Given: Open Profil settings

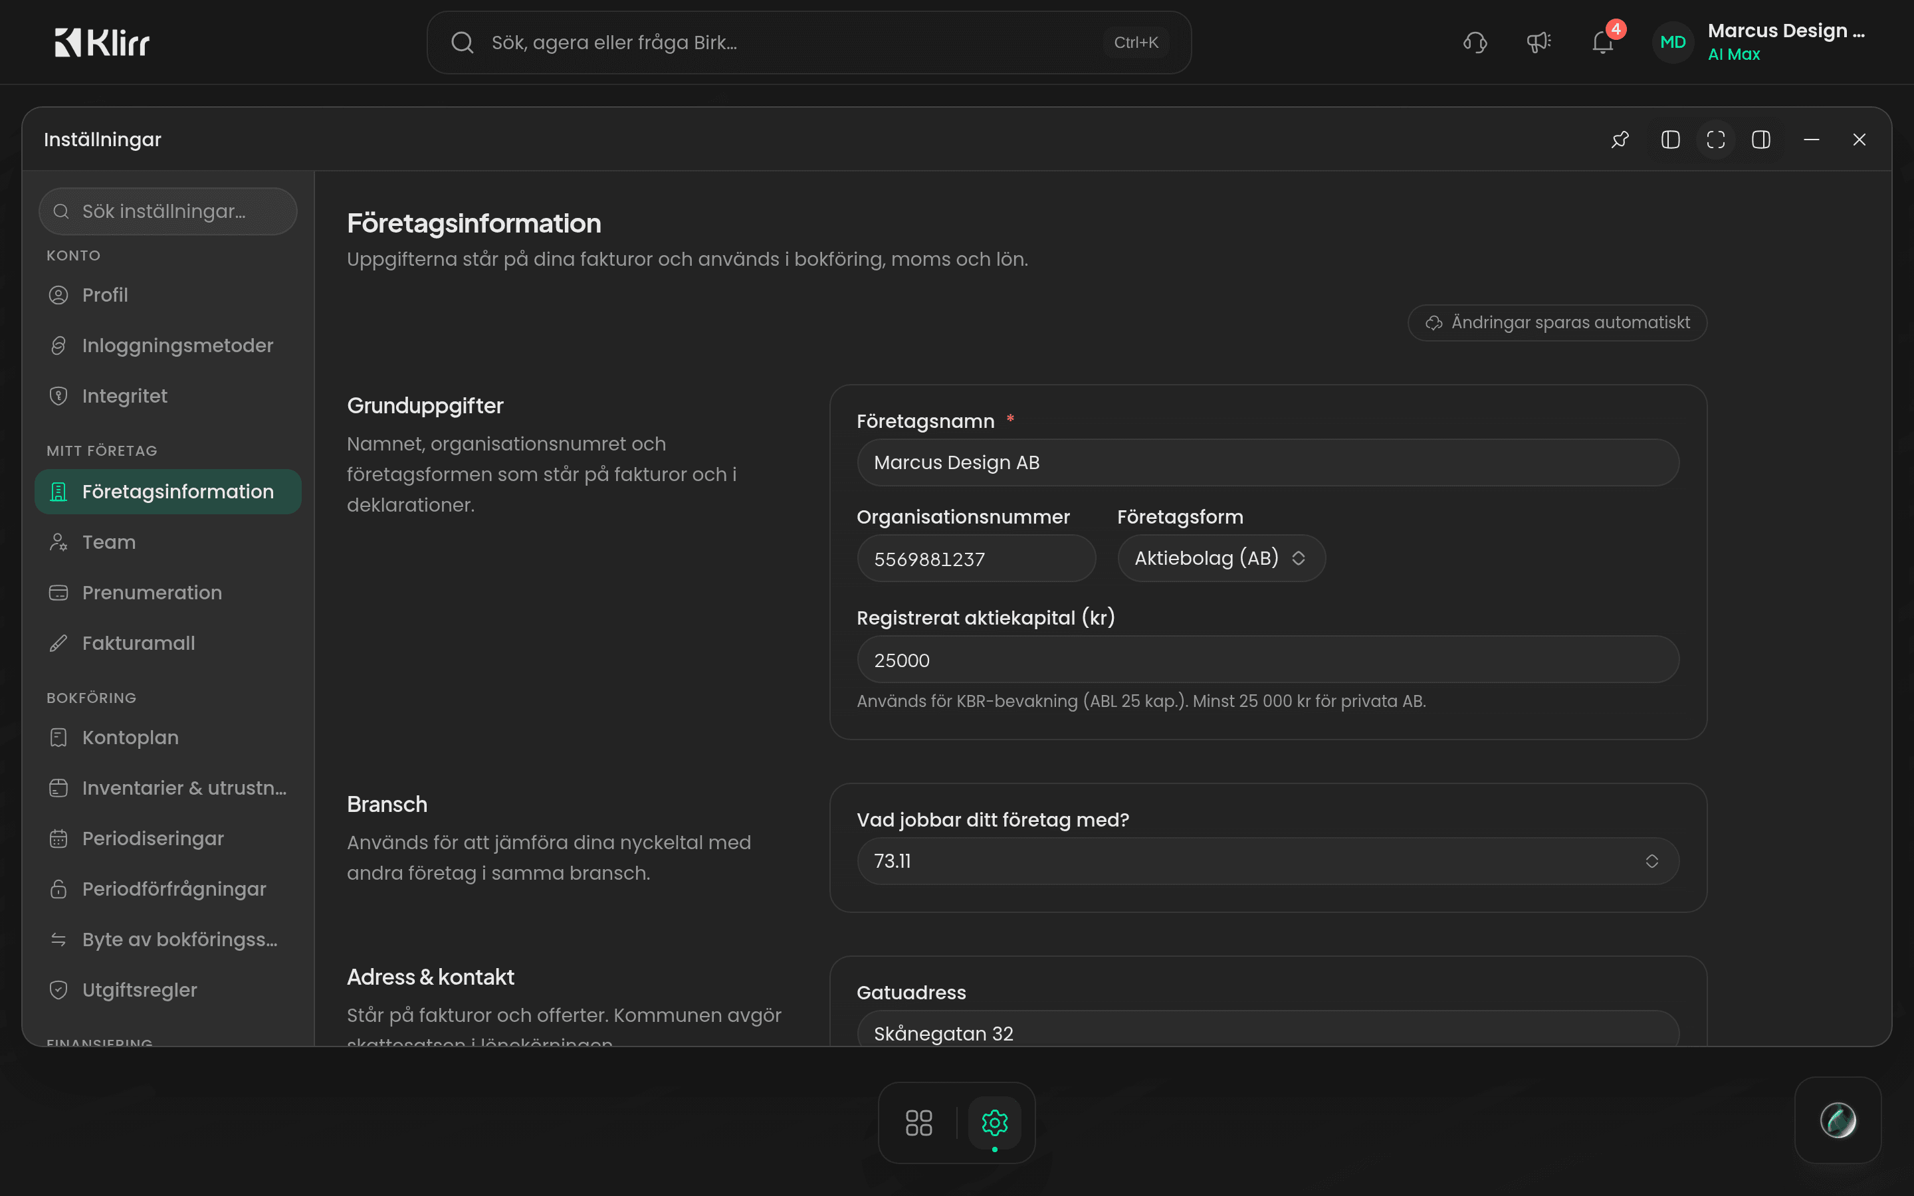Looking at the screenshot, I should (x=167, y=295).
